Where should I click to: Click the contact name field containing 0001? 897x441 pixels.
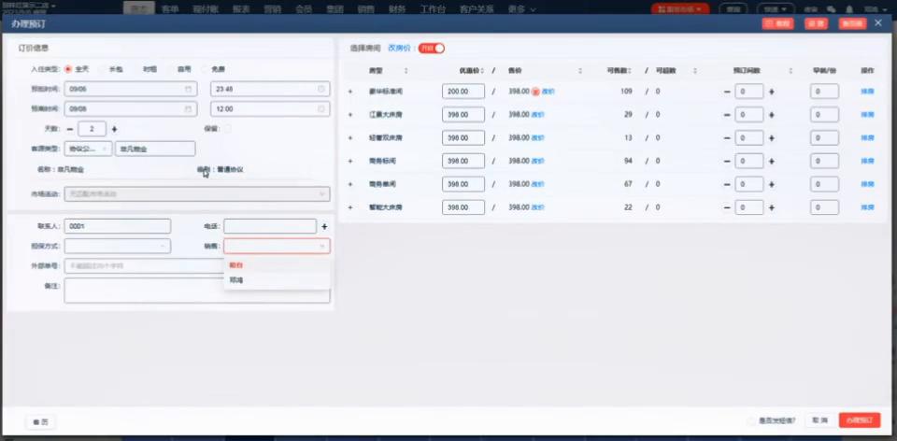point(118,226)
